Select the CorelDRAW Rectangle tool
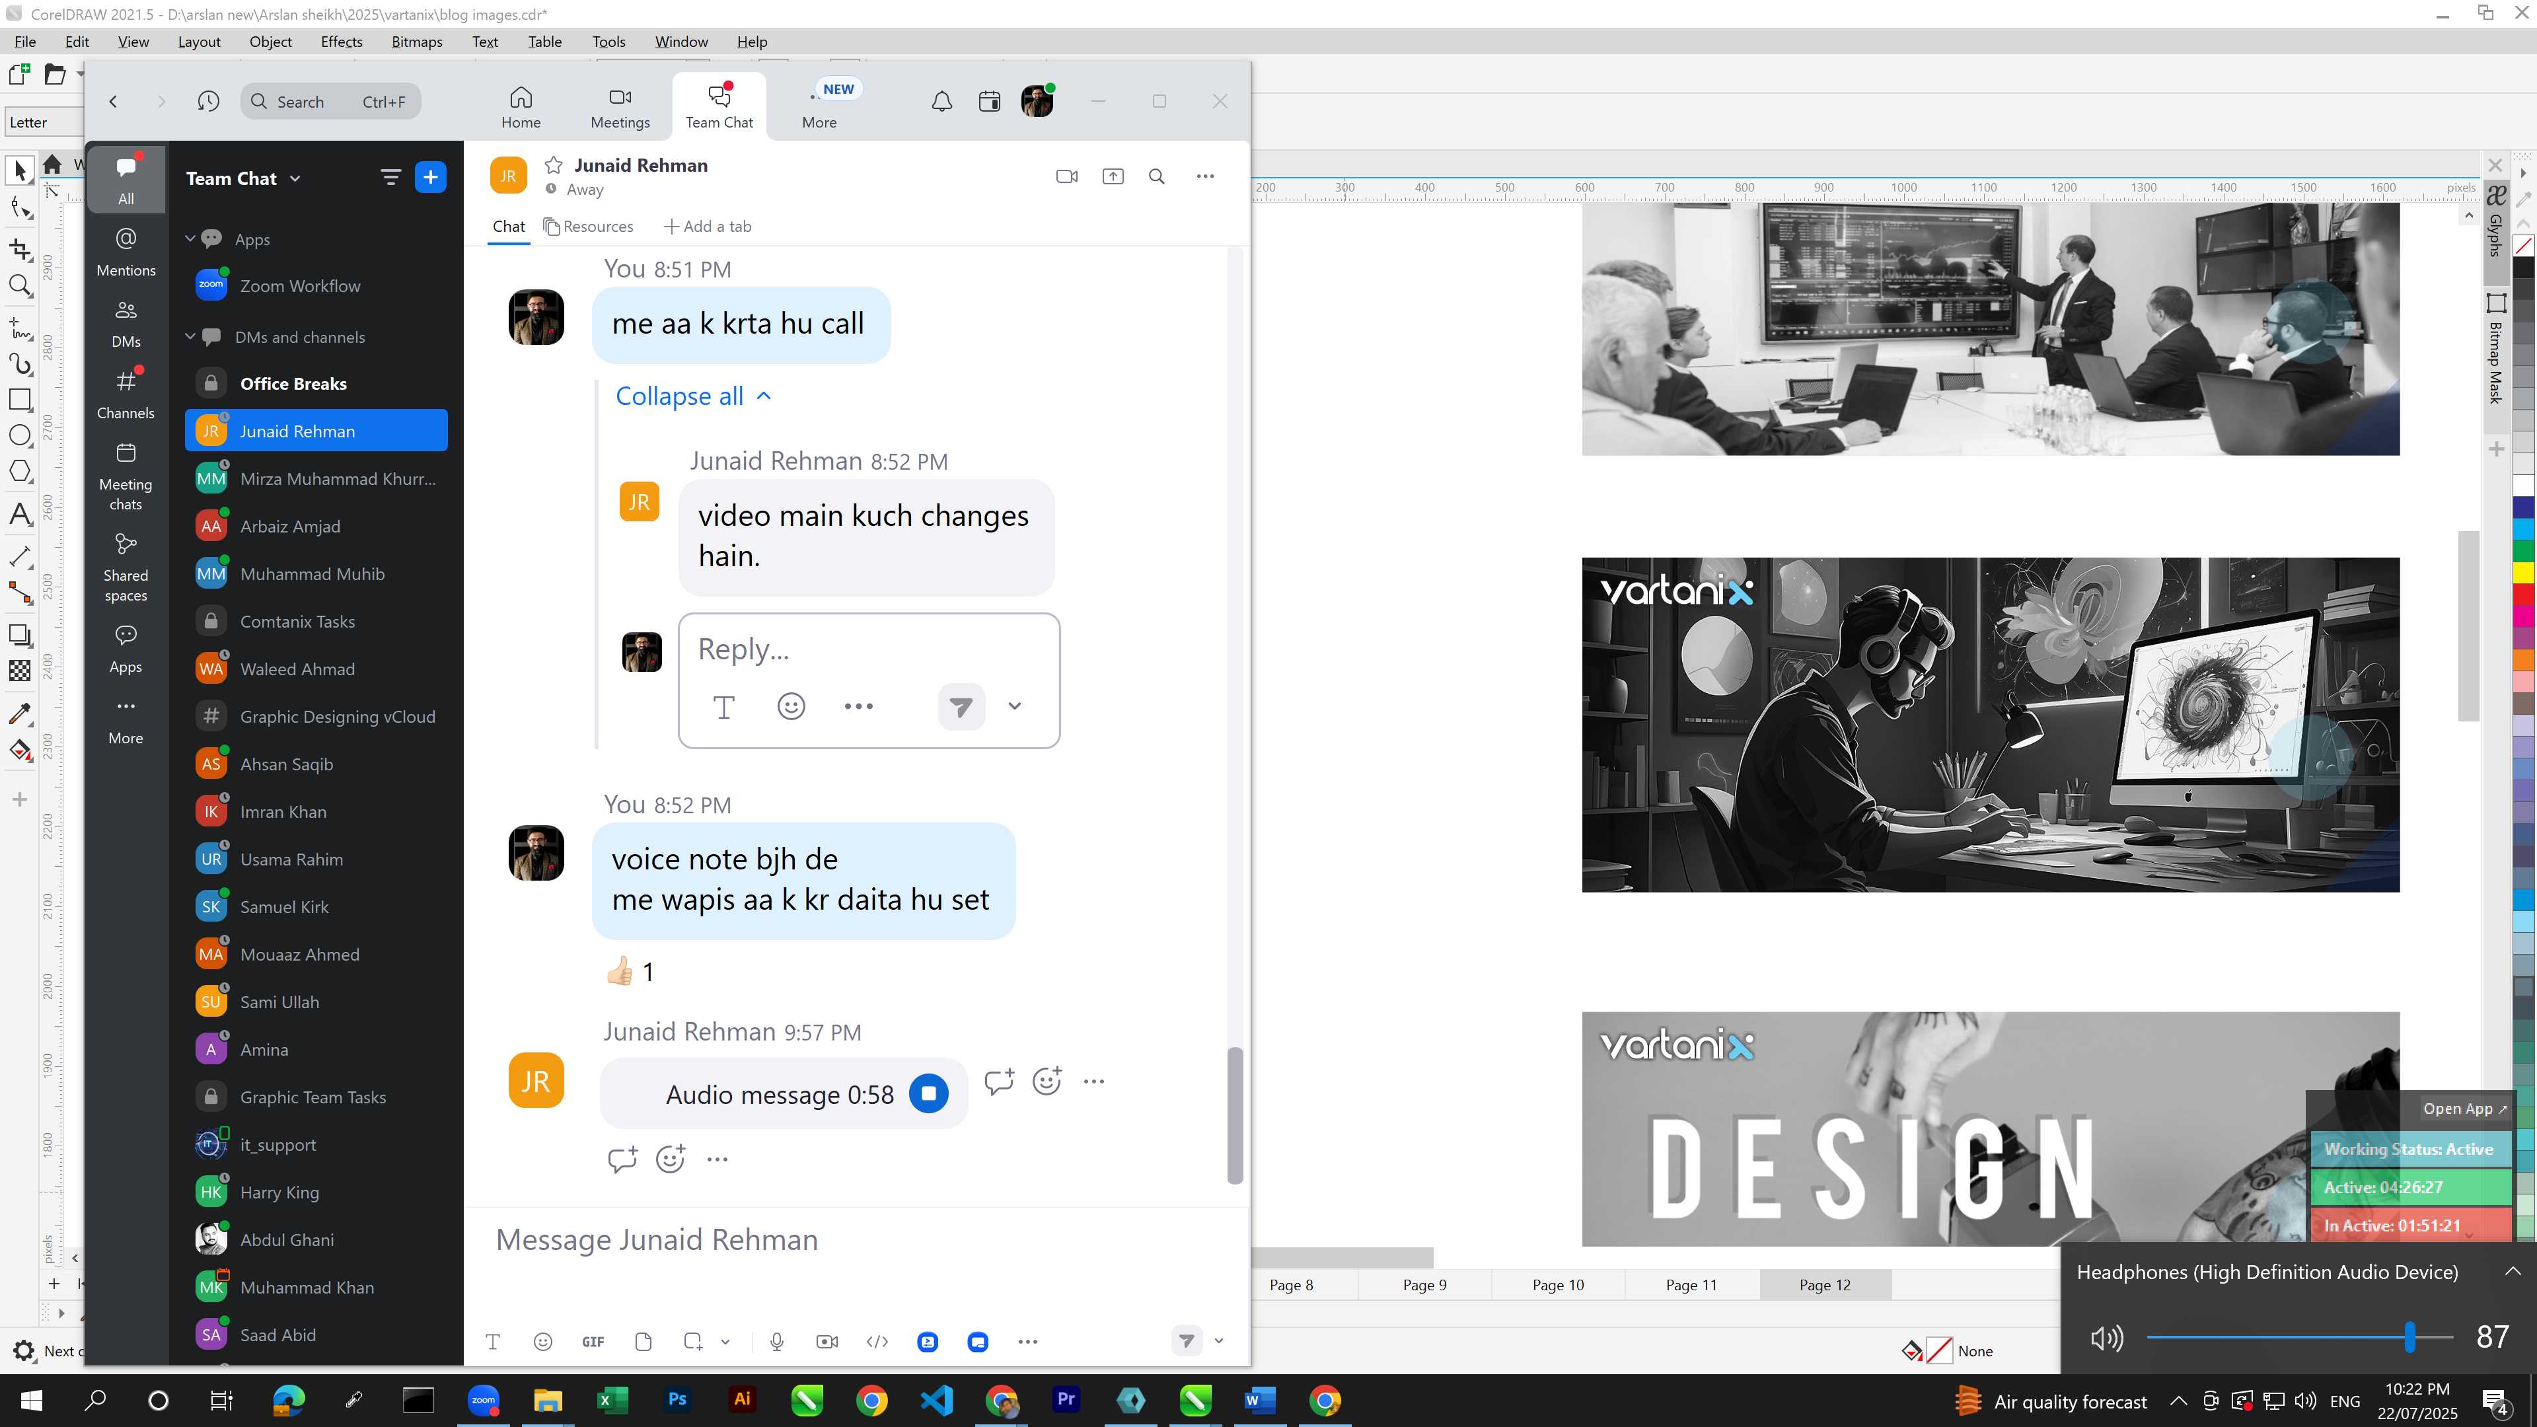Screen dimensions: 2537x1427 tap(20, 400)
